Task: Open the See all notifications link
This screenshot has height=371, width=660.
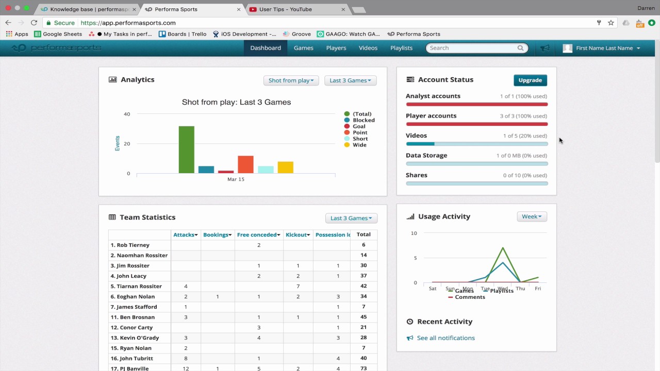Action: point(446,338)
